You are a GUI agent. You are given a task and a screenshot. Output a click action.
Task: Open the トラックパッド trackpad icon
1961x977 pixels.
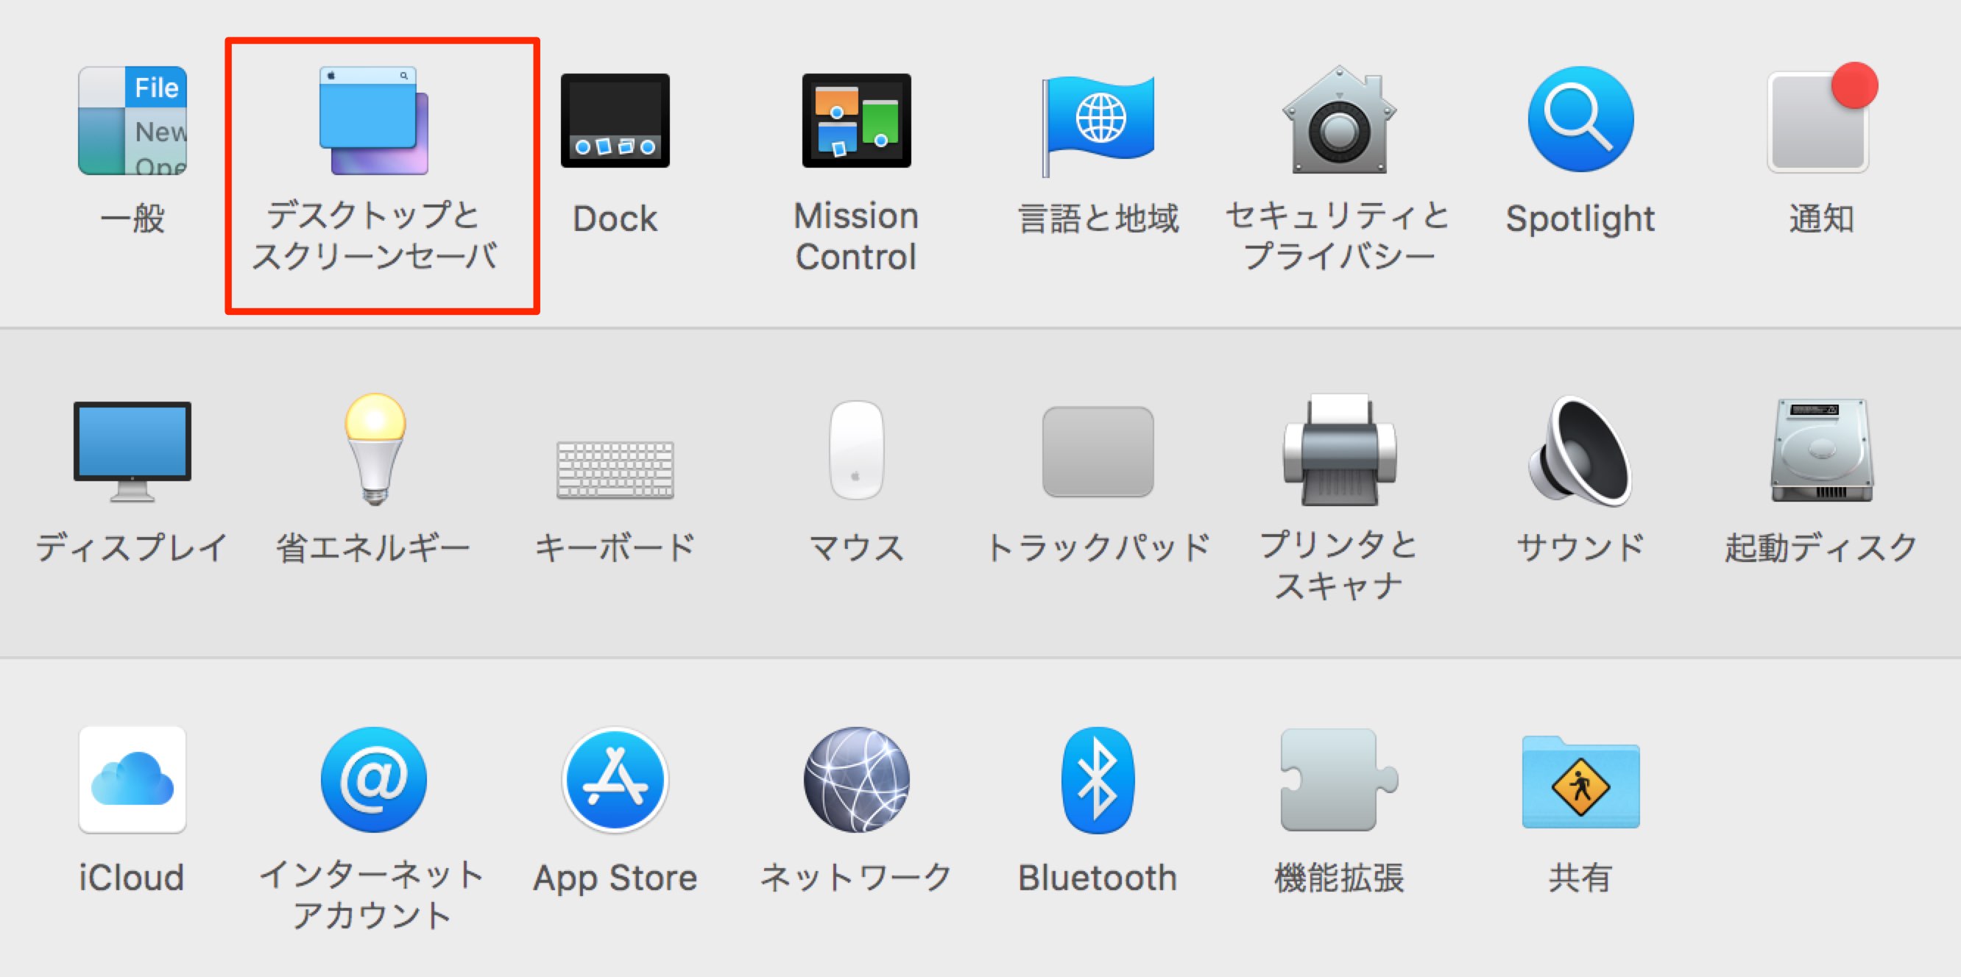coord(1098,451)
